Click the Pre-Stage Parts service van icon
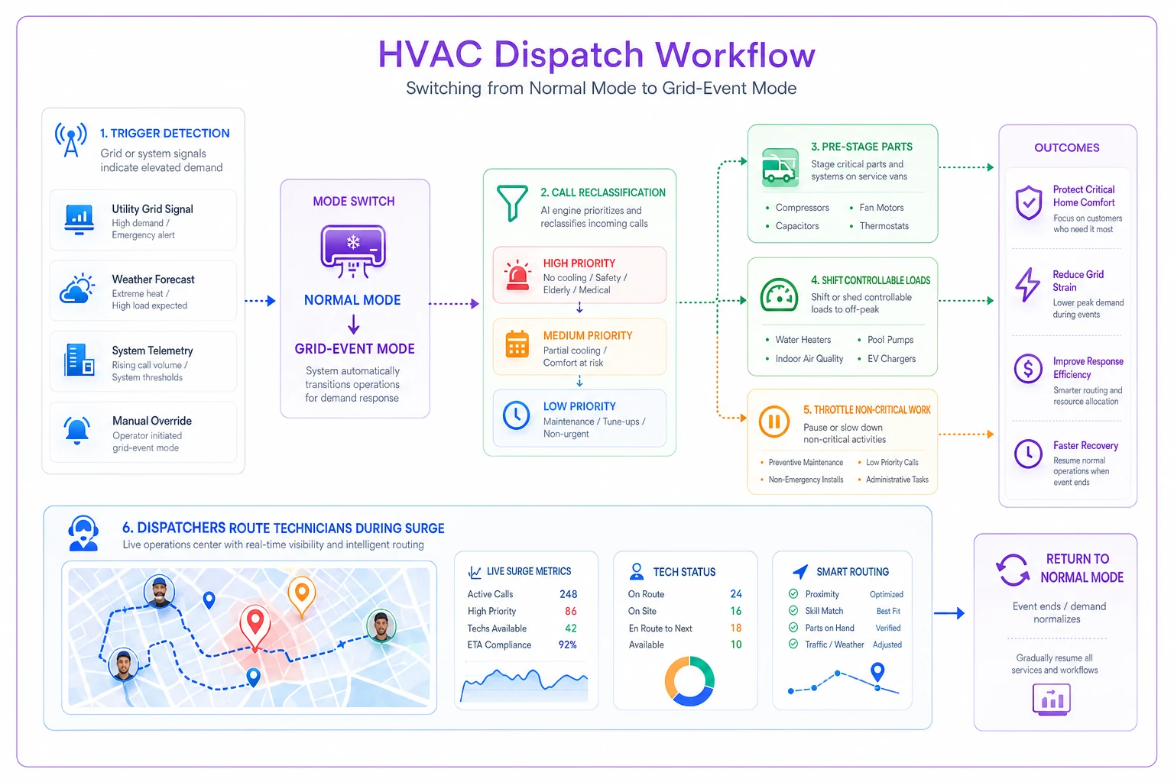The height and width of the screenshot is (782, 1174). [780, 167]
